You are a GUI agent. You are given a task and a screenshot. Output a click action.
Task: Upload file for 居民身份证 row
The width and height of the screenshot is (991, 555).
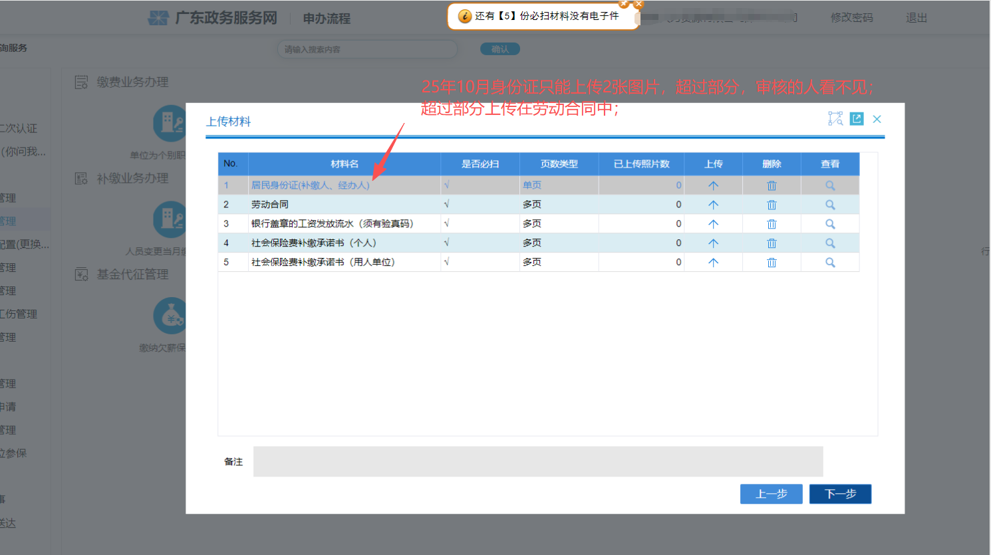coord(713,185)
